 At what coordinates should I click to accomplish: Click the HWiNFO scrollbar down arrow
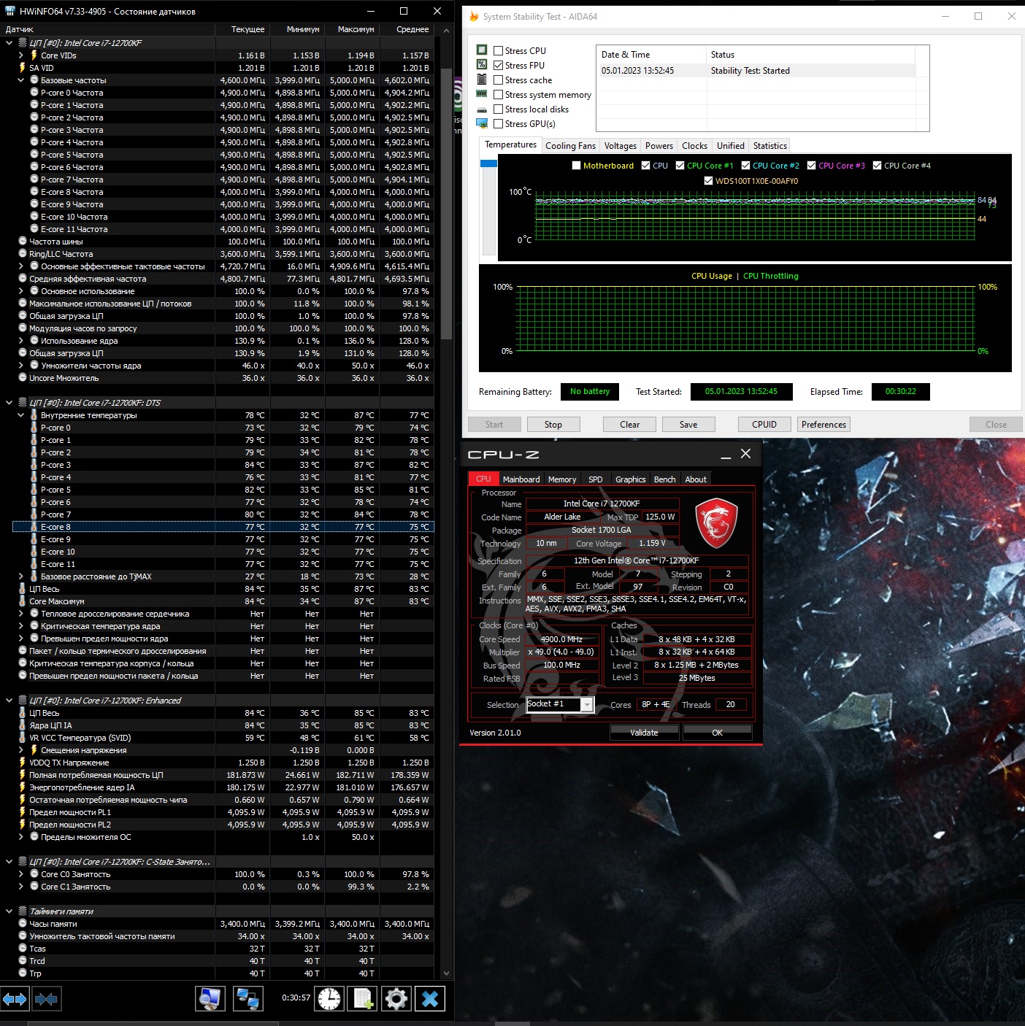pyautogui.click(x=448, y=973)
